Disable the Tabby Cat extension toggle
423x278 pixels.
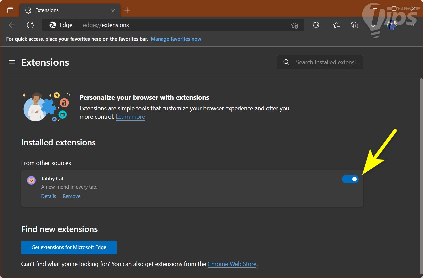(350, 179)
